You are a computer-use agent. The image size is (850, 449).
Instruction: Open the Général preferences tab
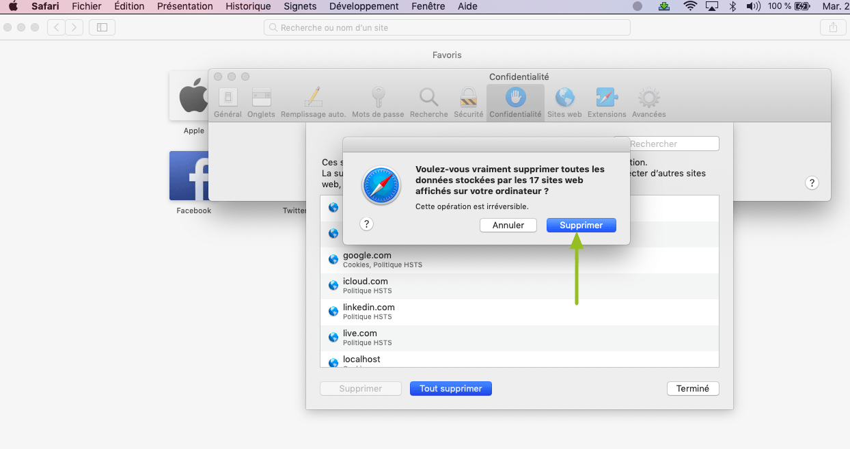228,103
